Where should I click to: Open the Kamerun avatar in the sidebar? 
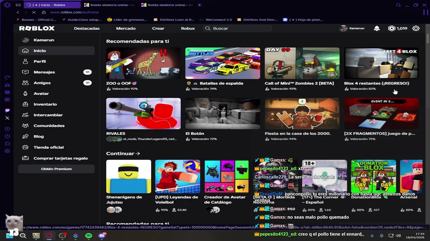[x=26, y=40]
